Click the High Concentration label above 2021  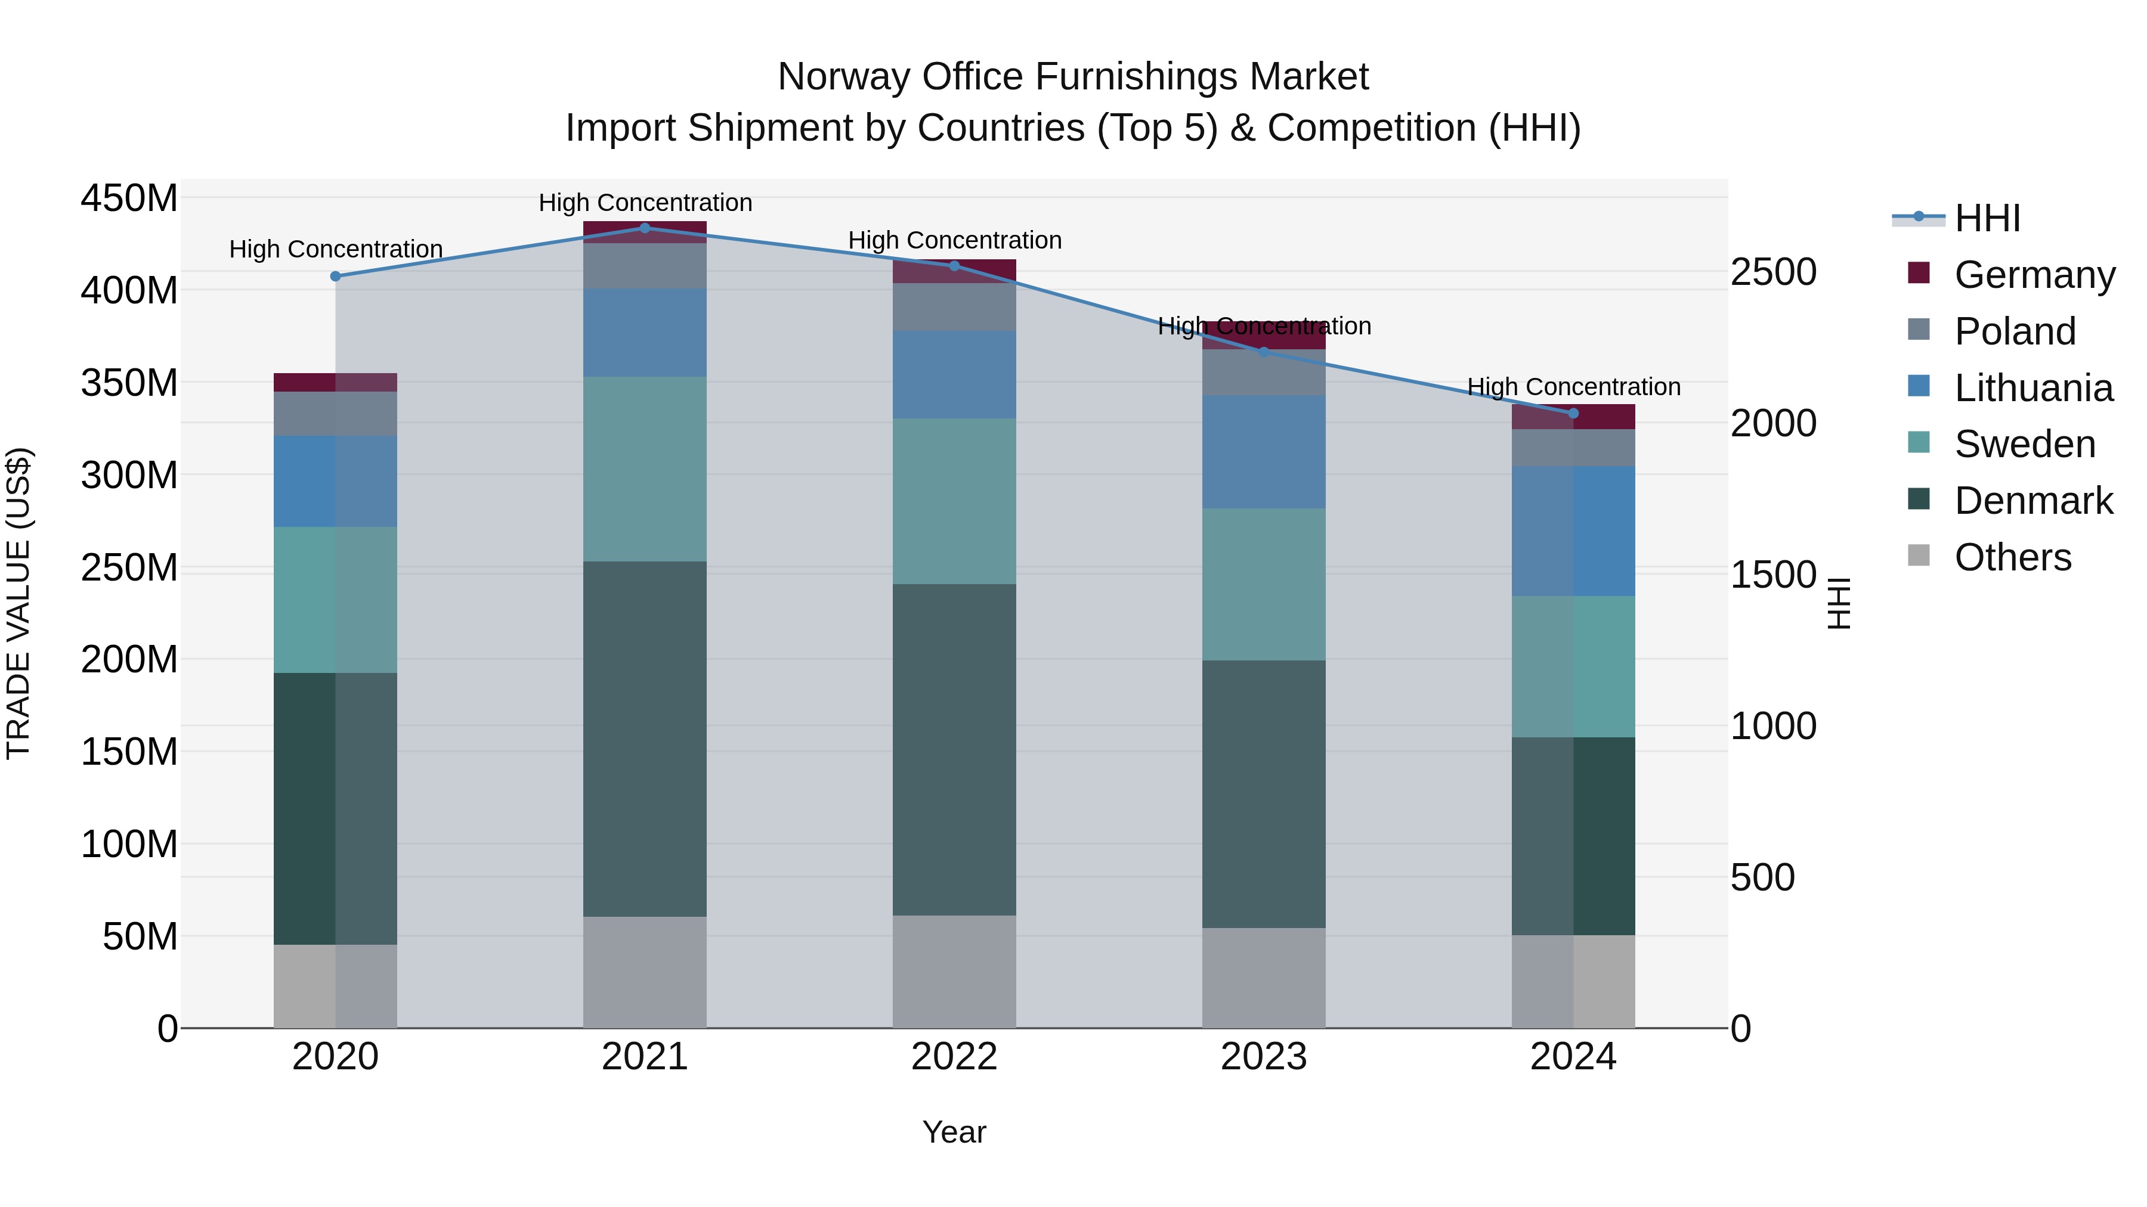645,203
